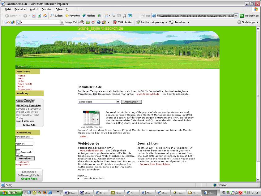Image resolution: width=261 pixels, height=196 pixels.
Task: Click the Auswählen button
Action: pos(131,102)
